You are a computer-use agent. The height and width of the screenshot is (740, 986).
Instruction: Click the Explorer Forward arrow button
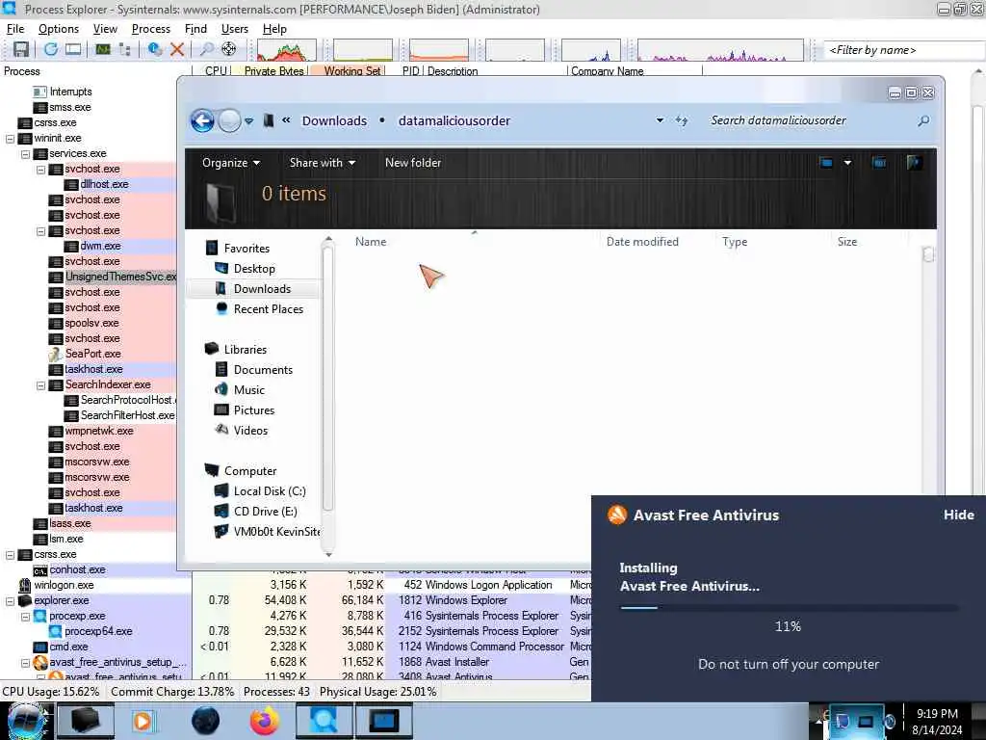[229, 120]
